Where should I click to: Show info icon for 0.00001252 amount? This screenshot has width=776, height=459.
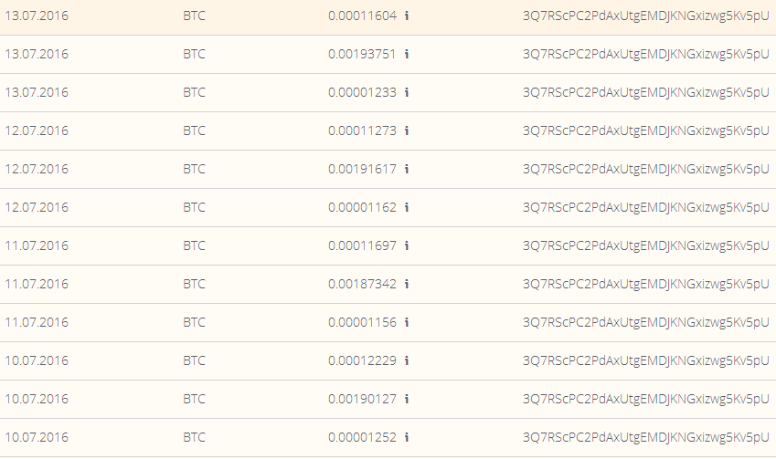[407, 437]
